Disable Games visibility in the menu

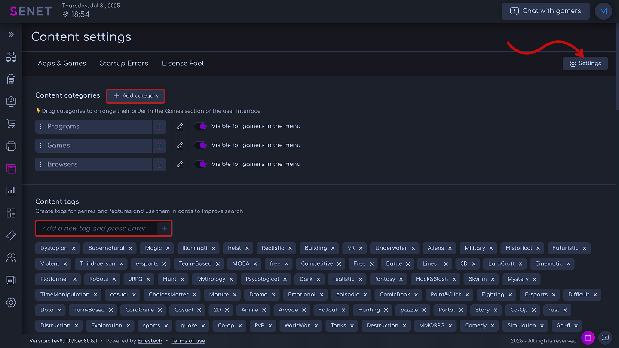(200, 145)
